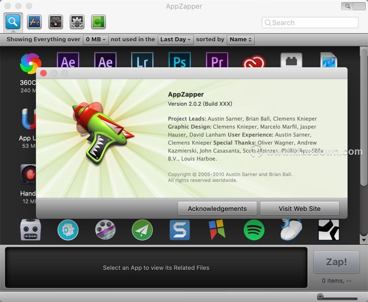Select the Photoshop app icon
The width and height of the screenshot is (368, 302).
[180, 60]
